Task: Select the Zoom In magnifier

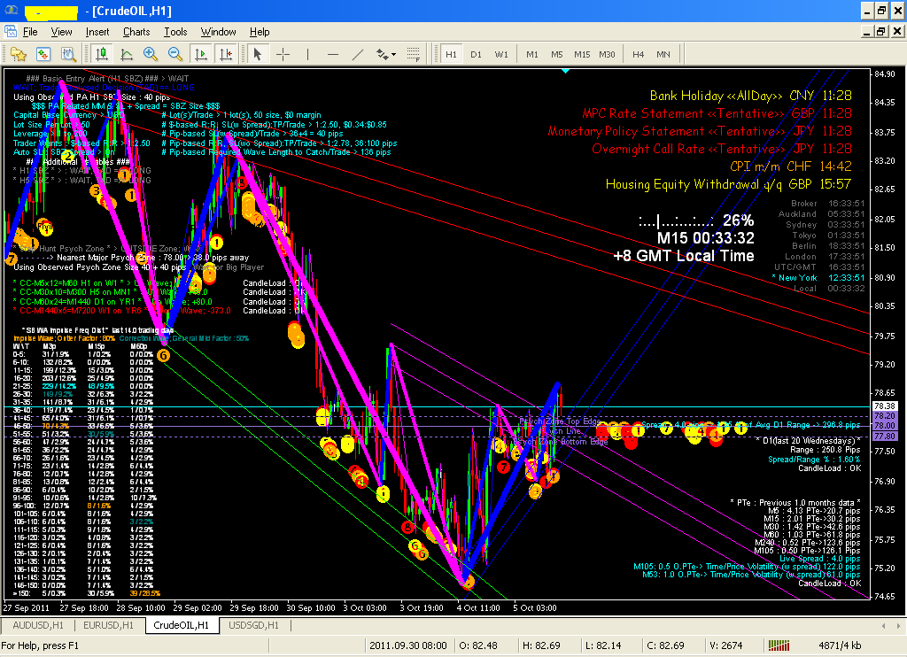Action: coord(148,54)
